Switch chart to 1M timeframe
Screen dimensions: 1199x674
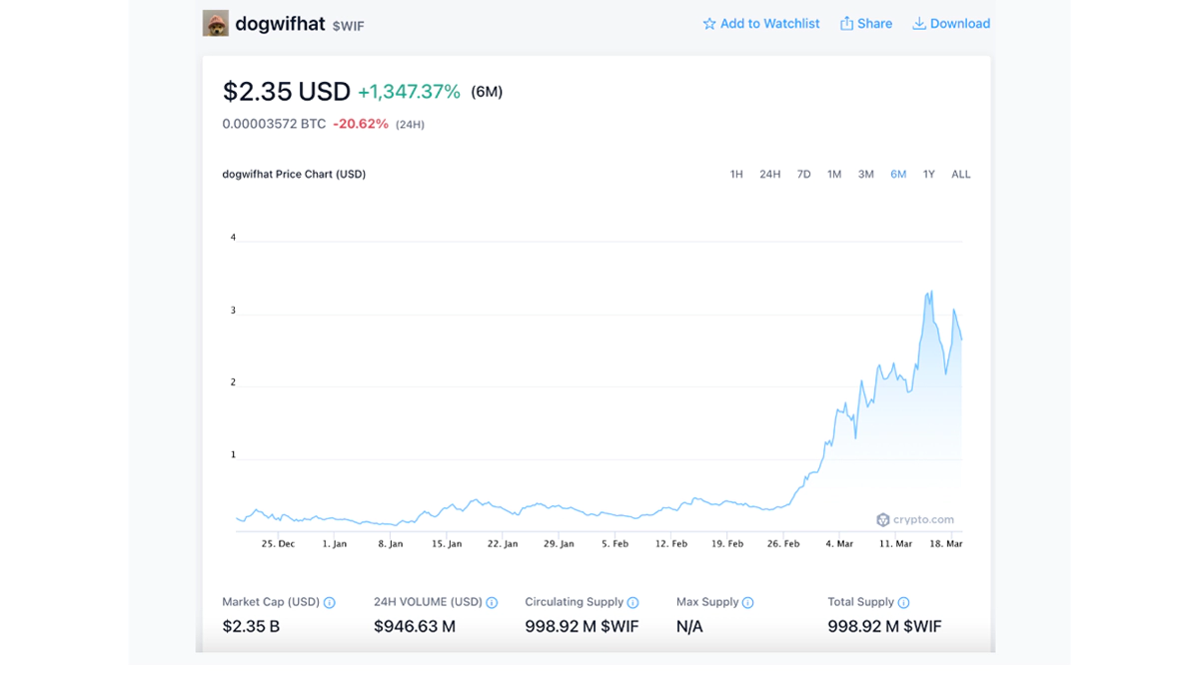click(x=834, y=175)
